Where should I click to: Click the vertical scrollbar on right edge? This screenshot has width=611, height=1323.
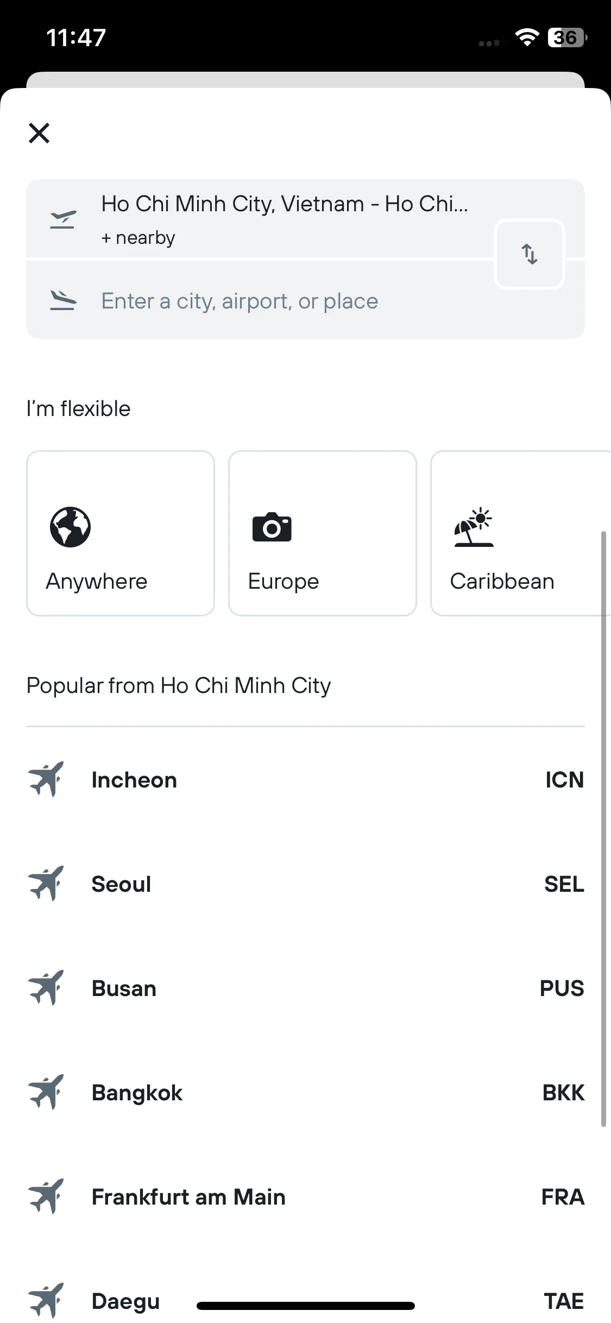pos(603,829)
